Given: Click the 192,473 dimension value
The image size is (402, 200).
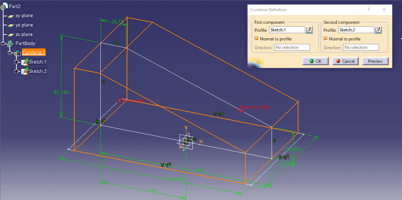Looking at the screenshot, I should pyautogui.click(x=175, y=179).
